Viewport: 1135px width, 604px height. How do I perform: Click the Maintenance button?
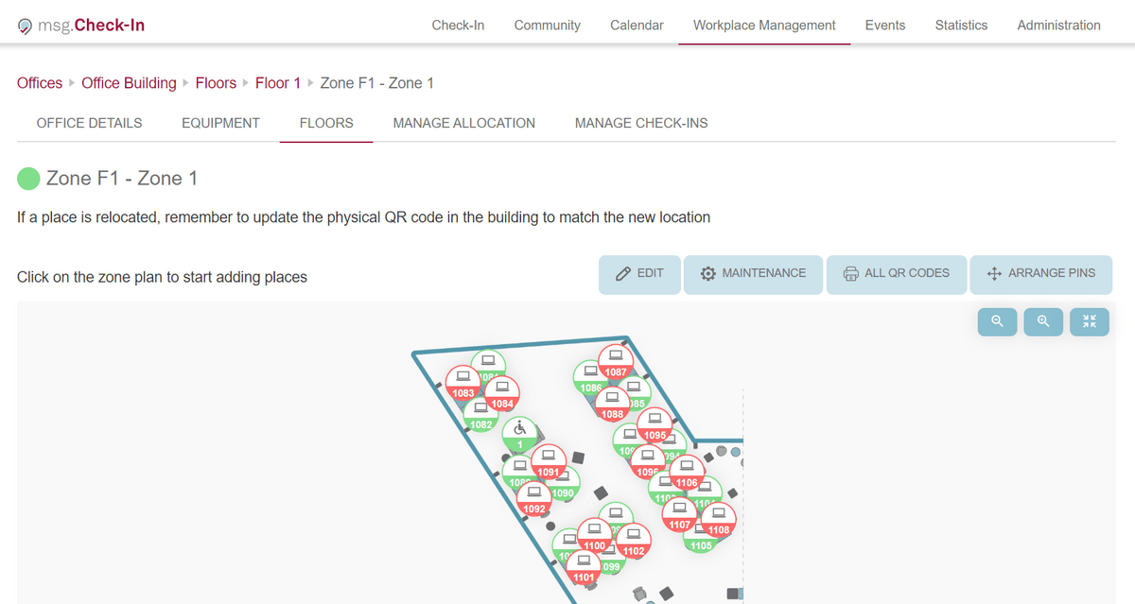click(753, 274)
